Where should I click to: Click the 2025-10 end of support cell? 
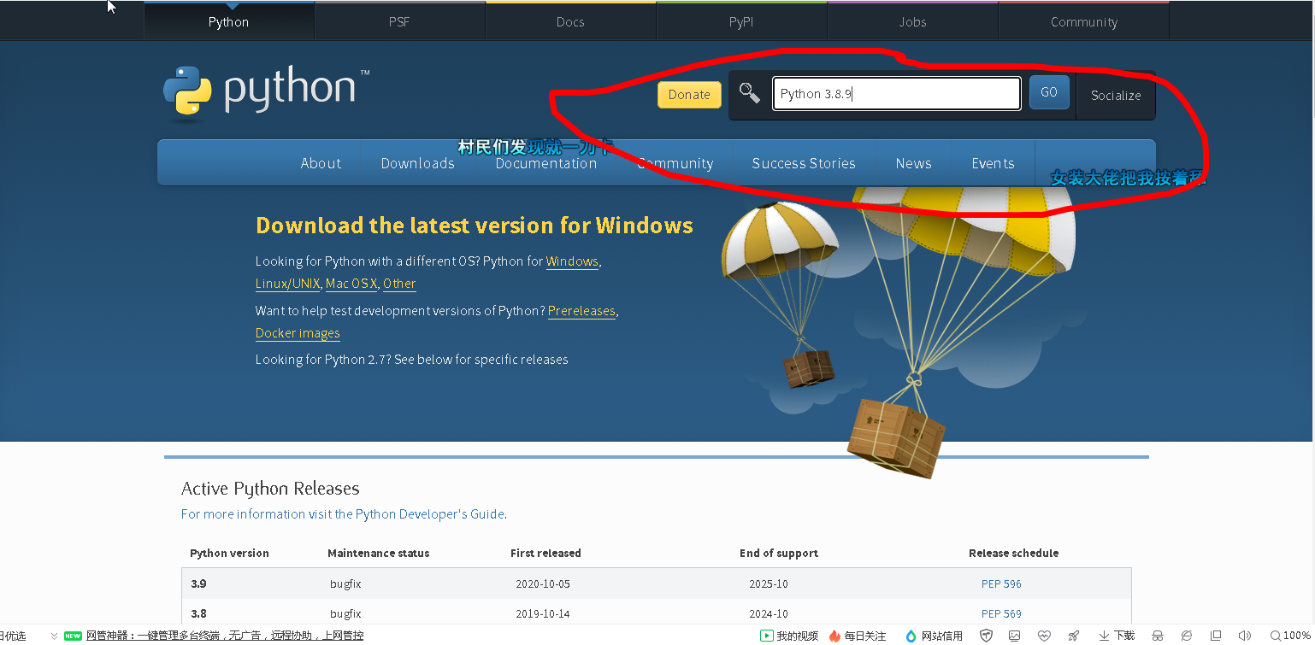coord(768,584)
